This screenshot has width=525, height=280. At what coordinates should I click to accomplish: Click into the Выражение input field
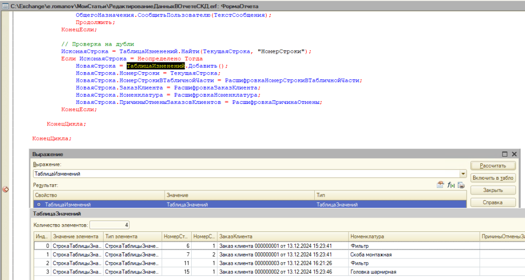pos(246,174)
